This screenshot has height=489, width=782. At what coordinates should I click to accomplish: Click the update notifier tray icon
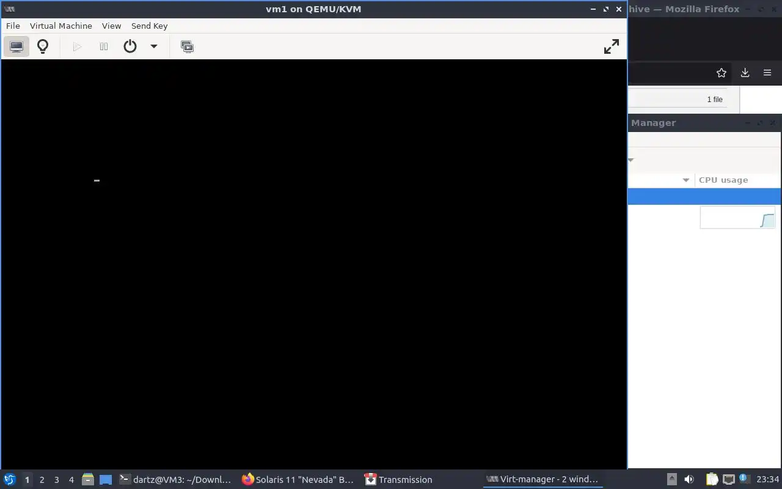click(x=744, y=479)
